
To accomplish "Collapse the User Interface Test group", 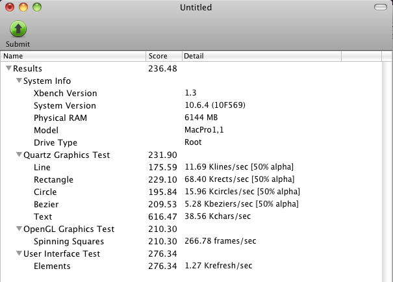I will [19, 253].
